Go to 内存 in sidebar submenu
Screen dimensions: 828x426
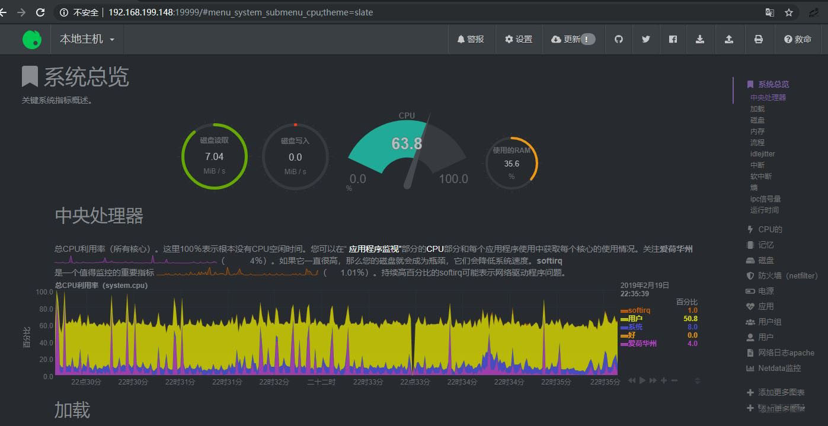click(757, 131)
